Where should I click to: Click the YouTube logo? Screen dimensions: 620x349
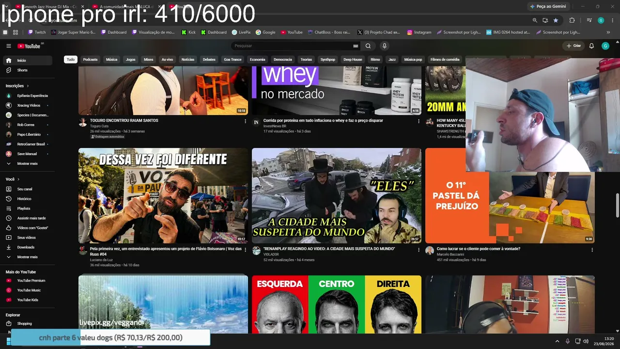pos(29,46)
